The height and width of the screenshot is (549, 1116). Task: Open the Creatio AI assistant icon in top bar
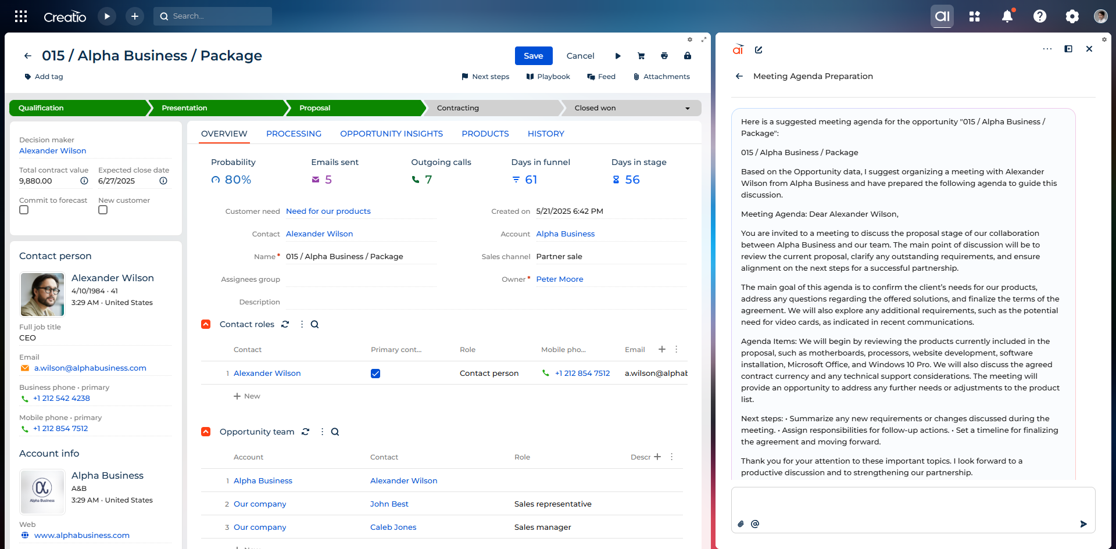(x=942, y=16)
